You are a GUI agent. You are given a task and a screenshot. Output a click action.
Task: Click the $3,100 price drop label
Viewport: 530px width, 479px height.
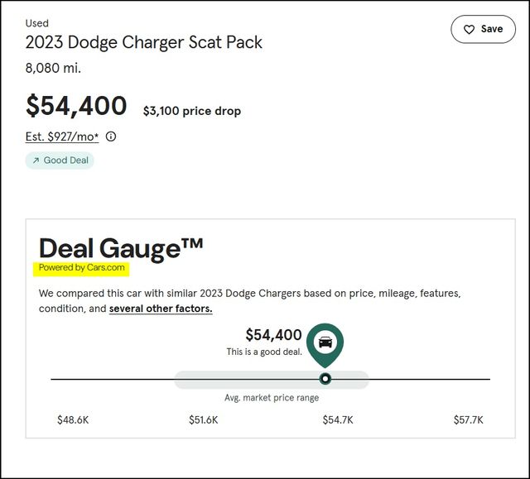192,111
